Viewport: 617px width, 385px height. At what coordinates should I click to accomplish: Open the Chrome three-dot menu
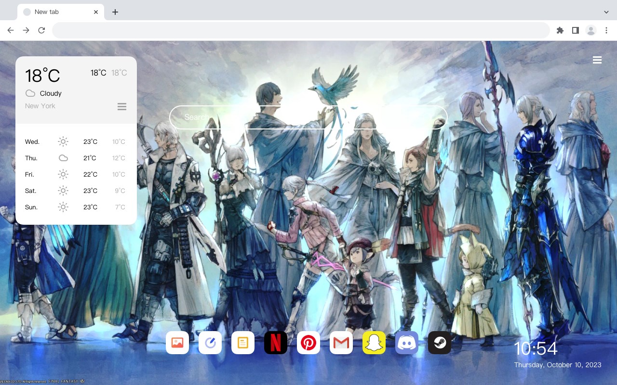point(606,30)
